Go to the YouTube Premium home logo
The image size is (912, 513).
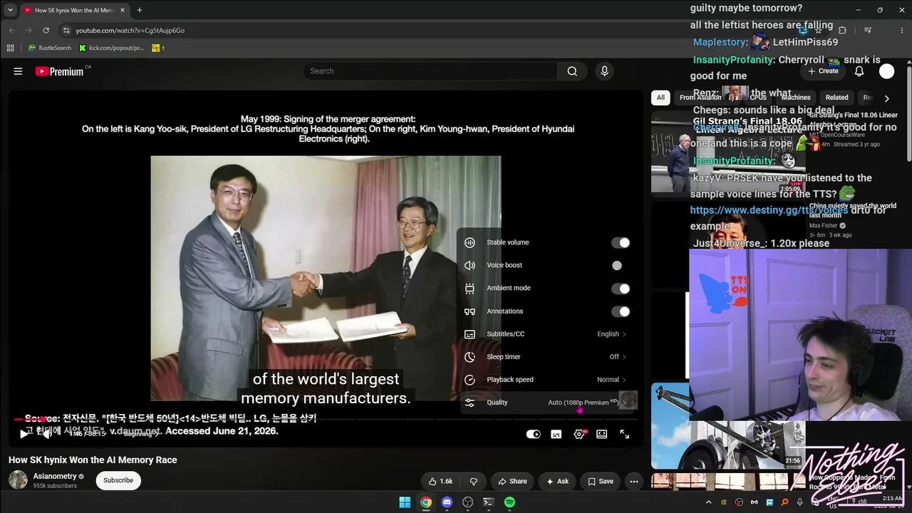[60, 71]
